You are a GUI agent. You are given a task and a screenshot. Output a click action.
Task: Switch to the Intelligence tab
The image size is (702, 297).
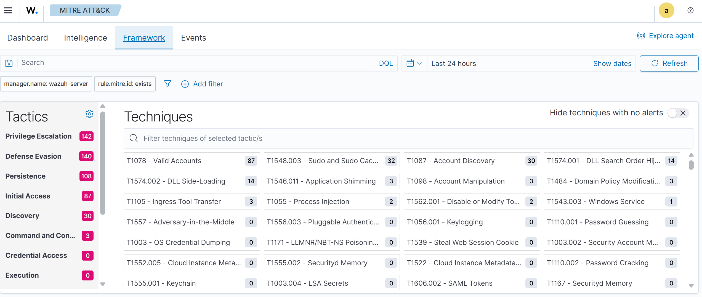(86, 38)
